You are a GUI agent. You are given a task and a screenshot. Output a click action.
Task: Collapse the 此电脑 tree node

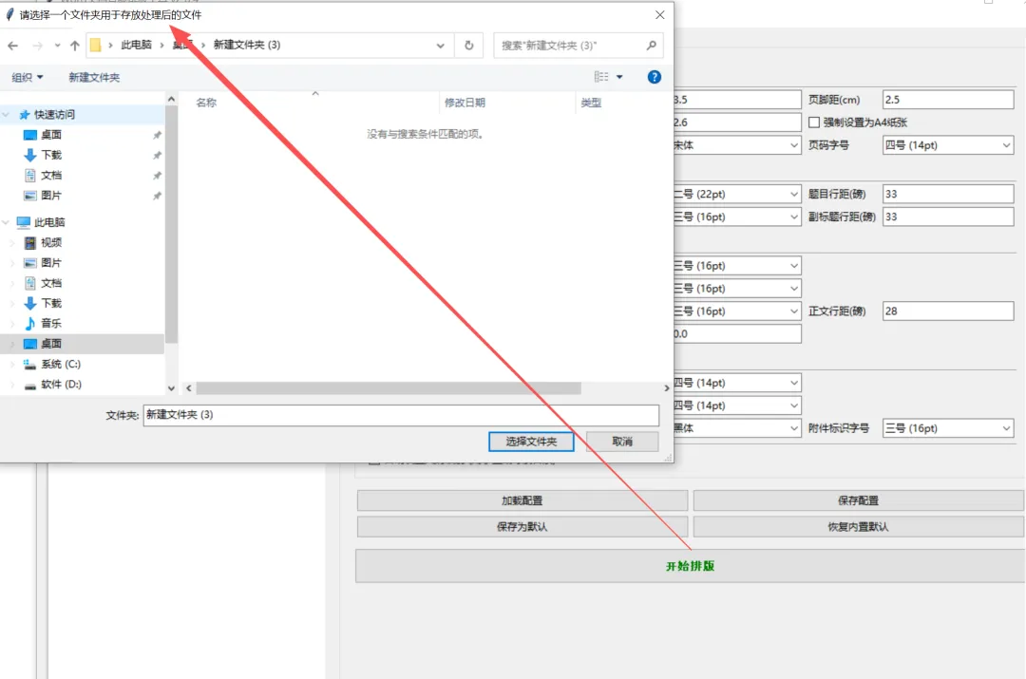pos(6,222)
